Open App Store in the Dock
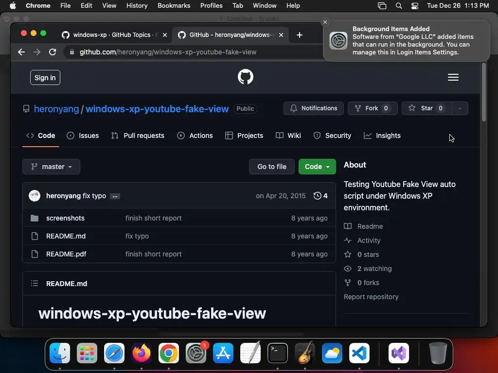This screenshot has height=373, width=498. tap(223, 353)
